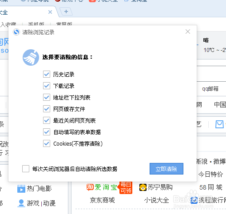
Task: Open 游戏 link beside the user icon
Action: click(x=33, y=203)
